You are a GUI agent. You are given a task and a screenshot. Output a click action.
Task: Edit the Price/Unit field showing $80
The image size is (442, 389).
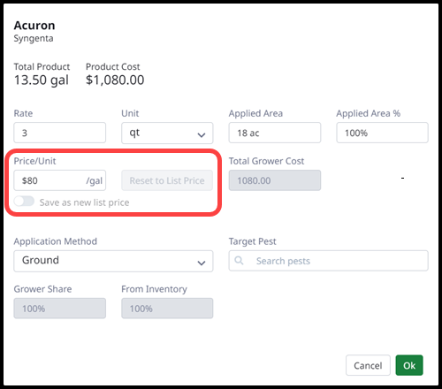click(59, 180)
